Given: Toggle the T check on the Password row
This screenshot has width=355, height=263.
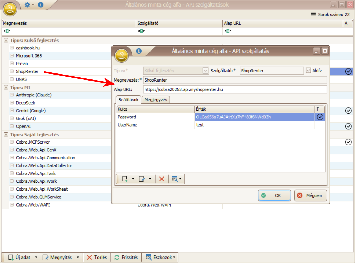Looking at the screenshot, I should click(320, 117).
